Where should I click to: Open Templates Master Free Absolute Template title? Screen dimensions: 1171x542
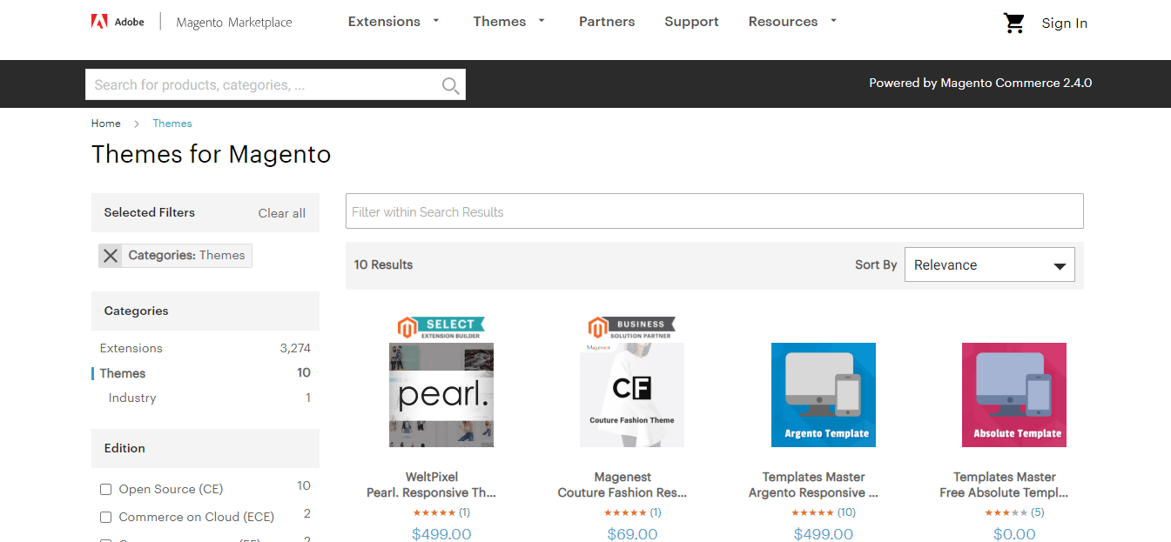[x=1004, y=485]
